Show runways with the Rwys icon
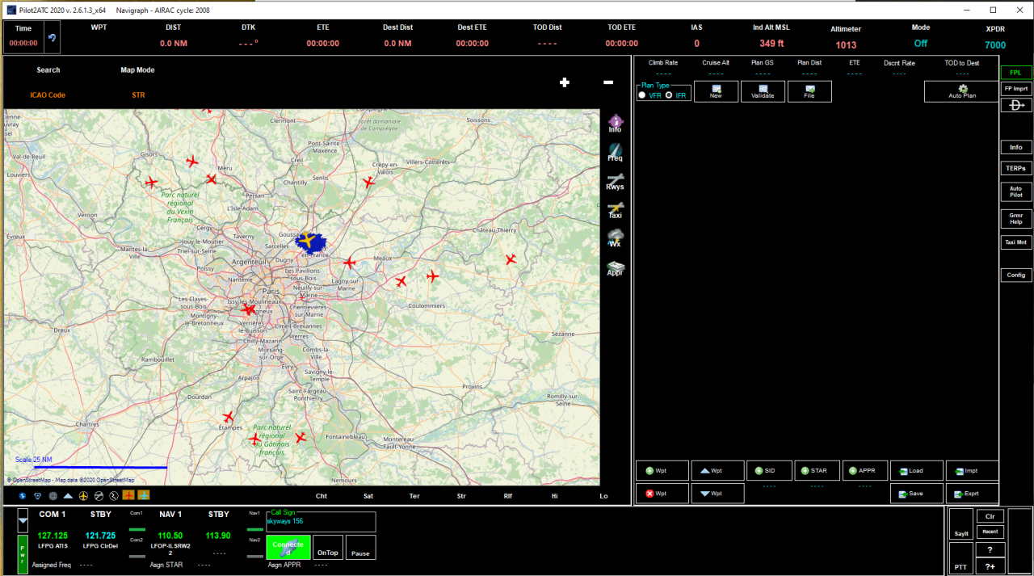The height and width of the screenshot is (576, 1034). click(615, 181)
